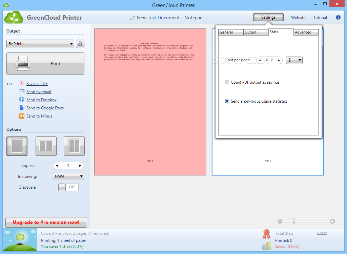Click Send by email link

tap(39, 92)
